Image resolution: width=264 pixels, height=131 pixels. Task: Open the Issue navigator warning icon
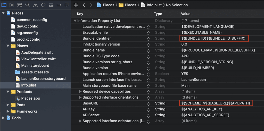tap(35, 5)
